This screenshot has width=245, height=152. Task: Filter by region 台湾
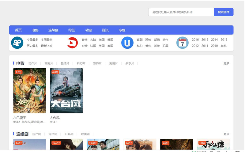(x=85, y=46)
